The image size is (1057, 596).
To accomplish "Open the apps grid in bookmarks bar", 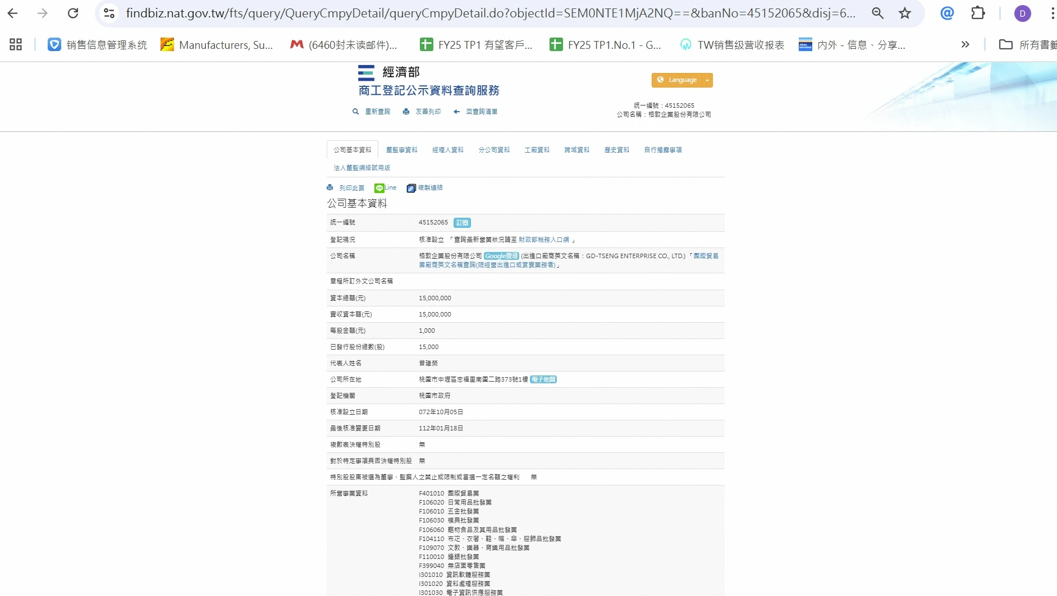I will tap(16, 45).
